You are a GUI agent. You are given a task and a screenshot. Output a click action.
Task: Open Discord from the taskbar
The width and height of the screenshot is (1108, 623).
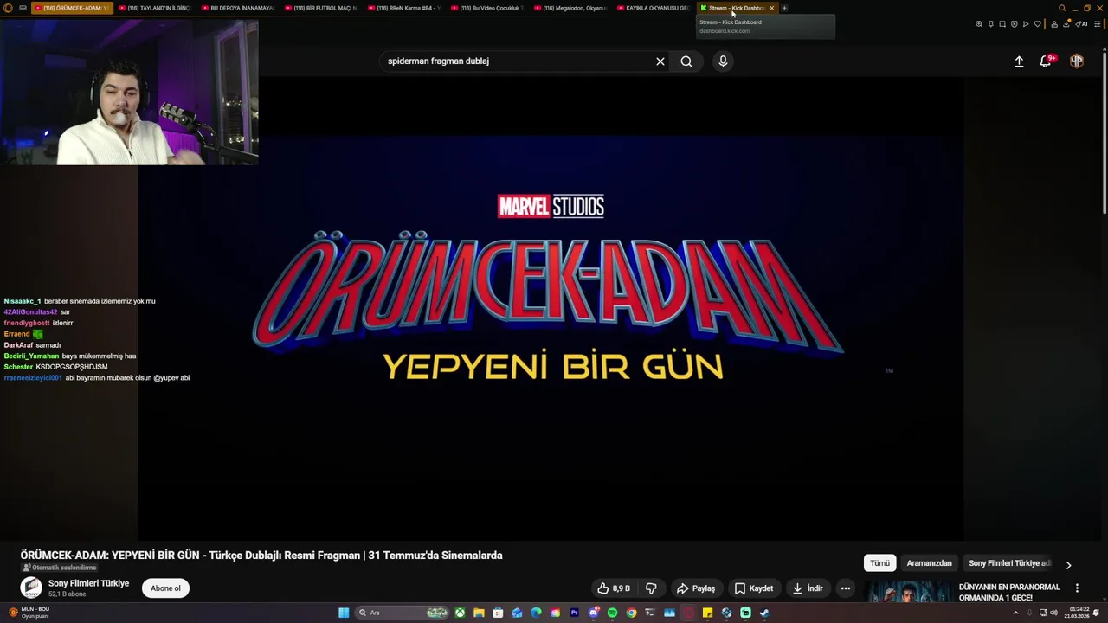(x=593, y=613)
